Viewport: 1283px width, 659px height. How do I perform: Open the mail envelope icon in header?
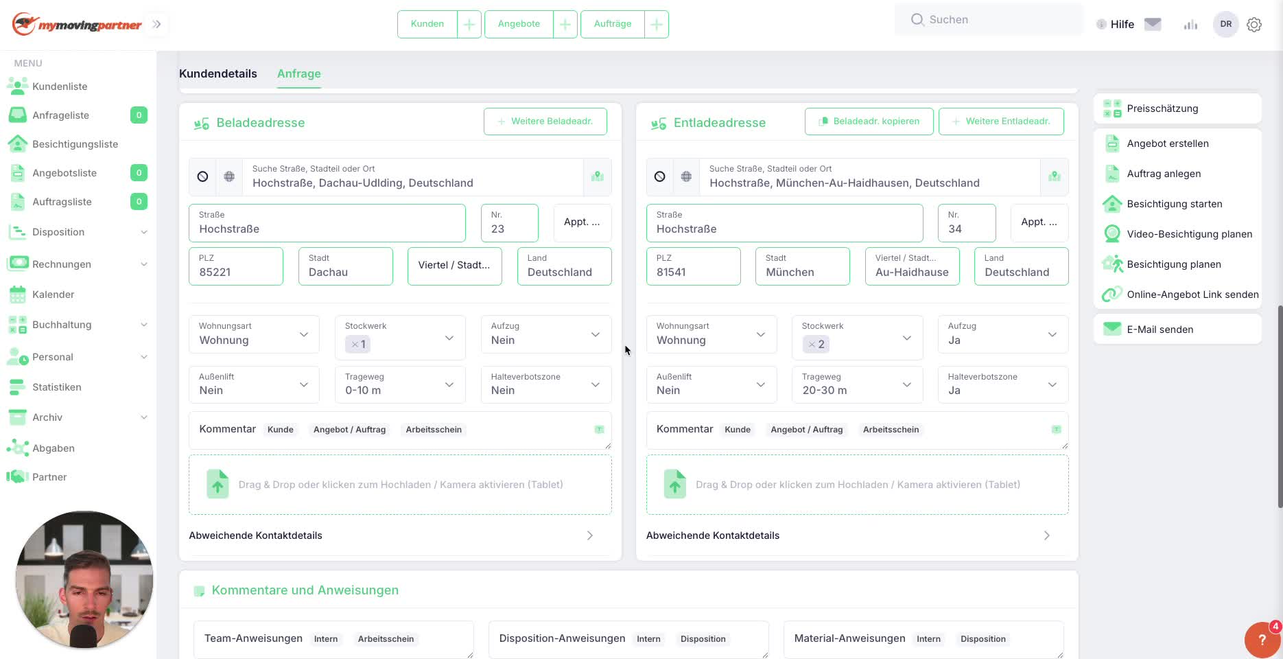pyautogui.click(x=1153, y=24)
